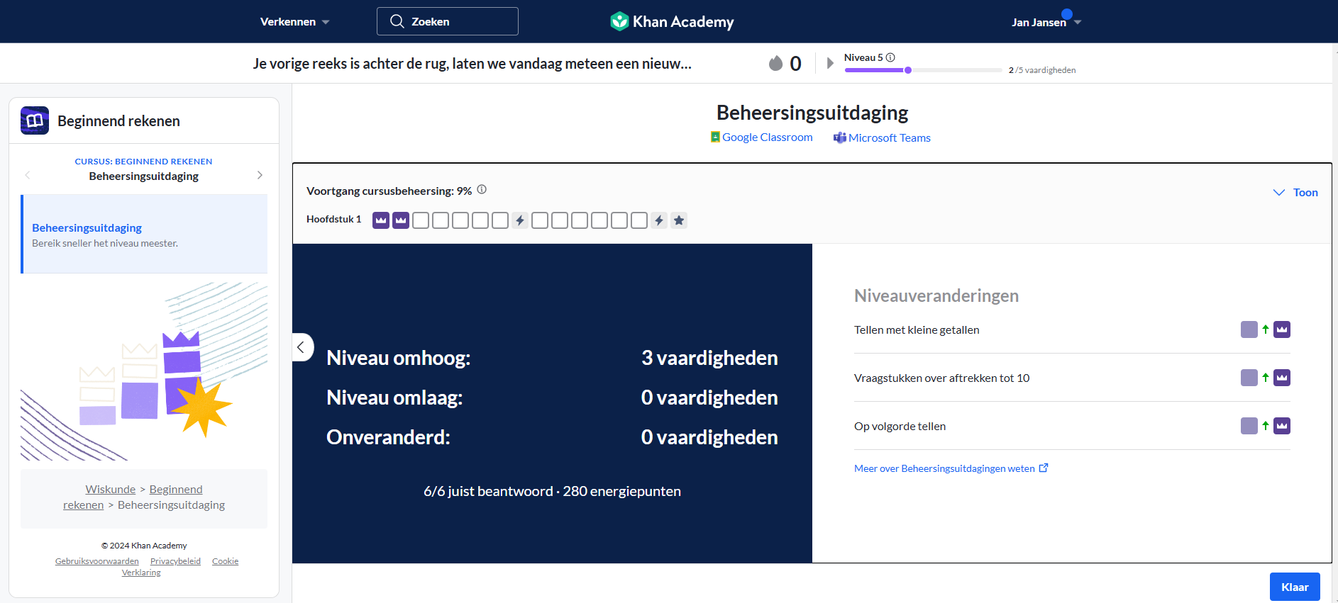This screenshot has width=1338, height=603.
Task: Open the Gebruiksvoorwaarden footer link
Action: (x=97, y=561)
